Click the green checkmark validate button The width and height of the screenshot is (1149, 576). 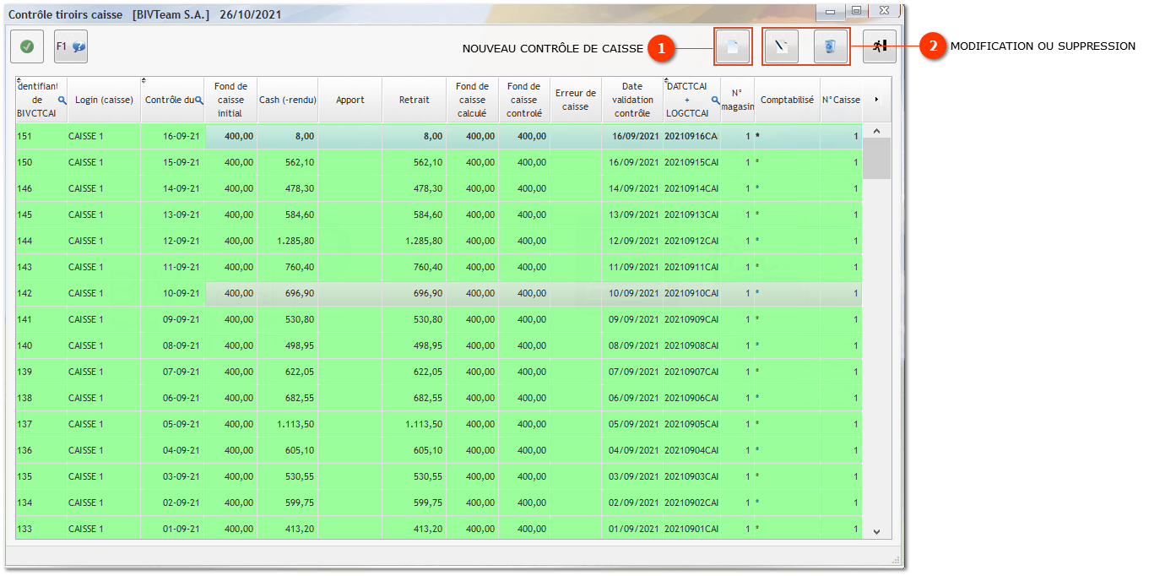(27, 46)
